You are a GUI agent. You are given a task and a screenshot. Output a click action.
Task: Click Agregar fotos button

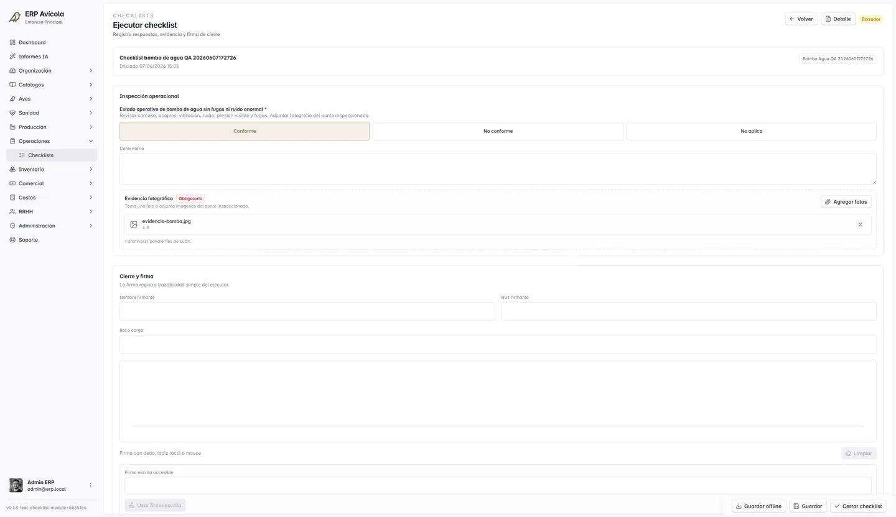[x=846, y=202]
